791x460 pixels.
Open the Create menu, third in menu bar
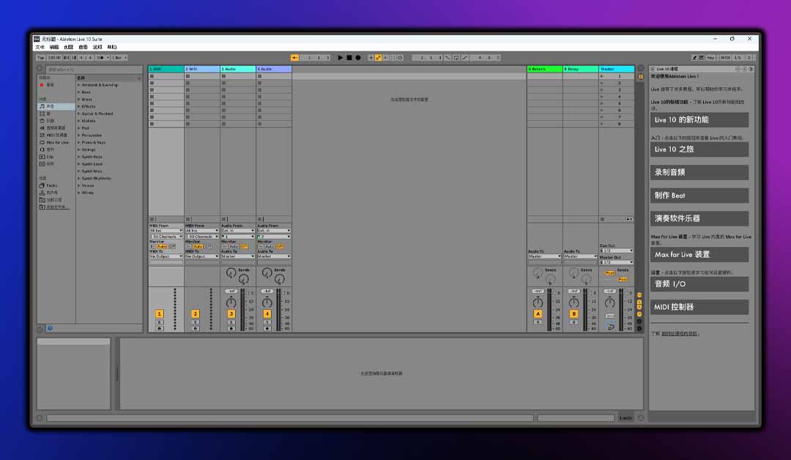point(69,48)
